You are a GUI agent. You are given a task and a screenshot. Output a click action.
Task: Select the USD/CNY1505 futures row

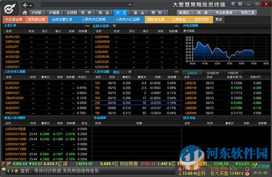pos(47,134)
